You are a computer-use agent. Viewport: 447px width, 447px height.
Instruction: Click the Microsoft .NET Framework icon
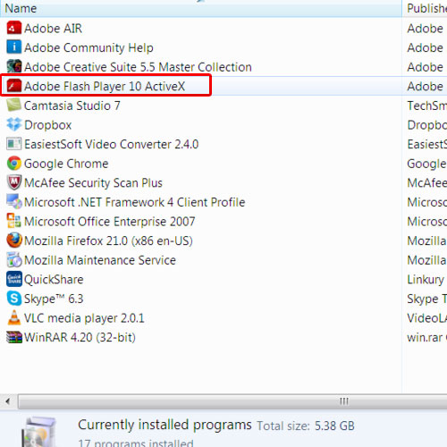click(x=14, y=201)
